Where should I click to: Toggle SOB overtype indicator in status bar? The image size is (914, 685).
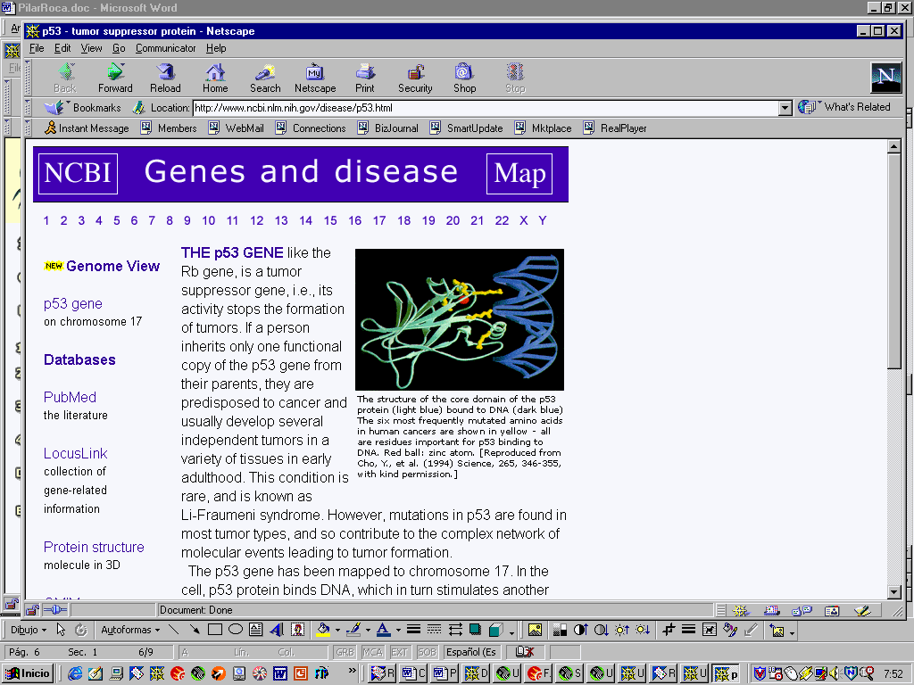[427, 652]
